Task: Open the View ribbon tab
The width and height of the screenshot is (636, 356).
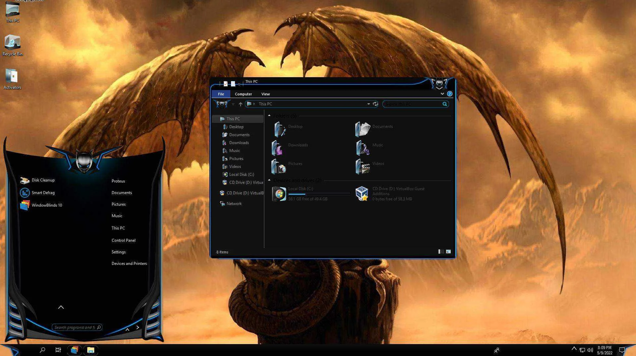Action: point(265,94)
